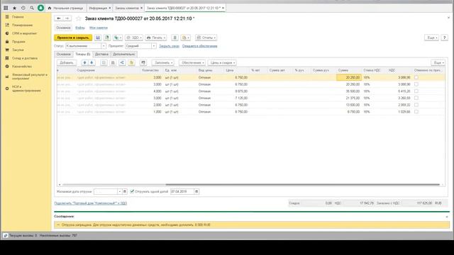Click the yellow pick-goods icon in table toolbar
The image size is (454, 255).
point(131,63)
